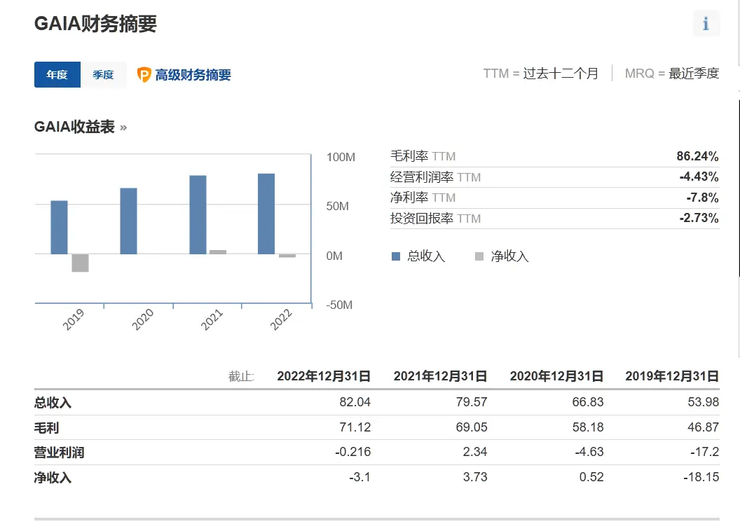Click the net income value -3.1
The image size is (740, 531).
coord(360,477)
